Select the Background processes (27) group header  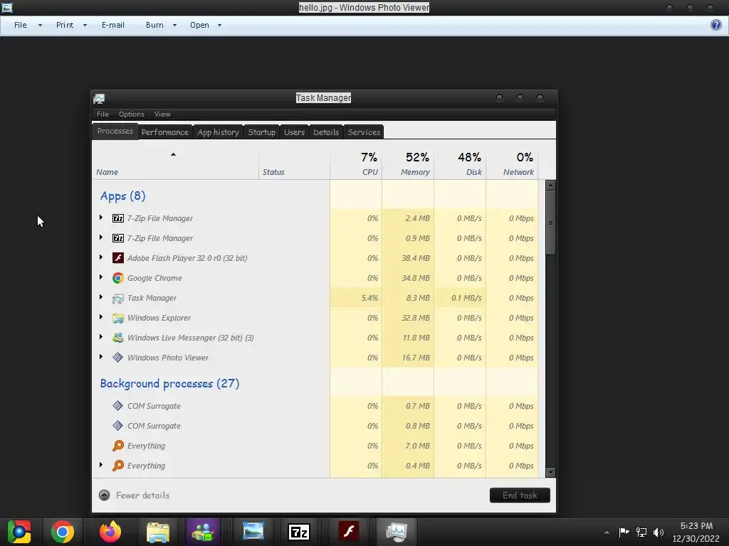pyautogui.click(x=169, y=383)
